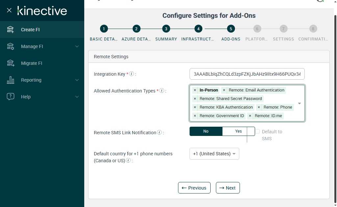Click the Remote SMS Link Notification info icon
This screenshot has width=337, height=207.
[x=159, y=133]
